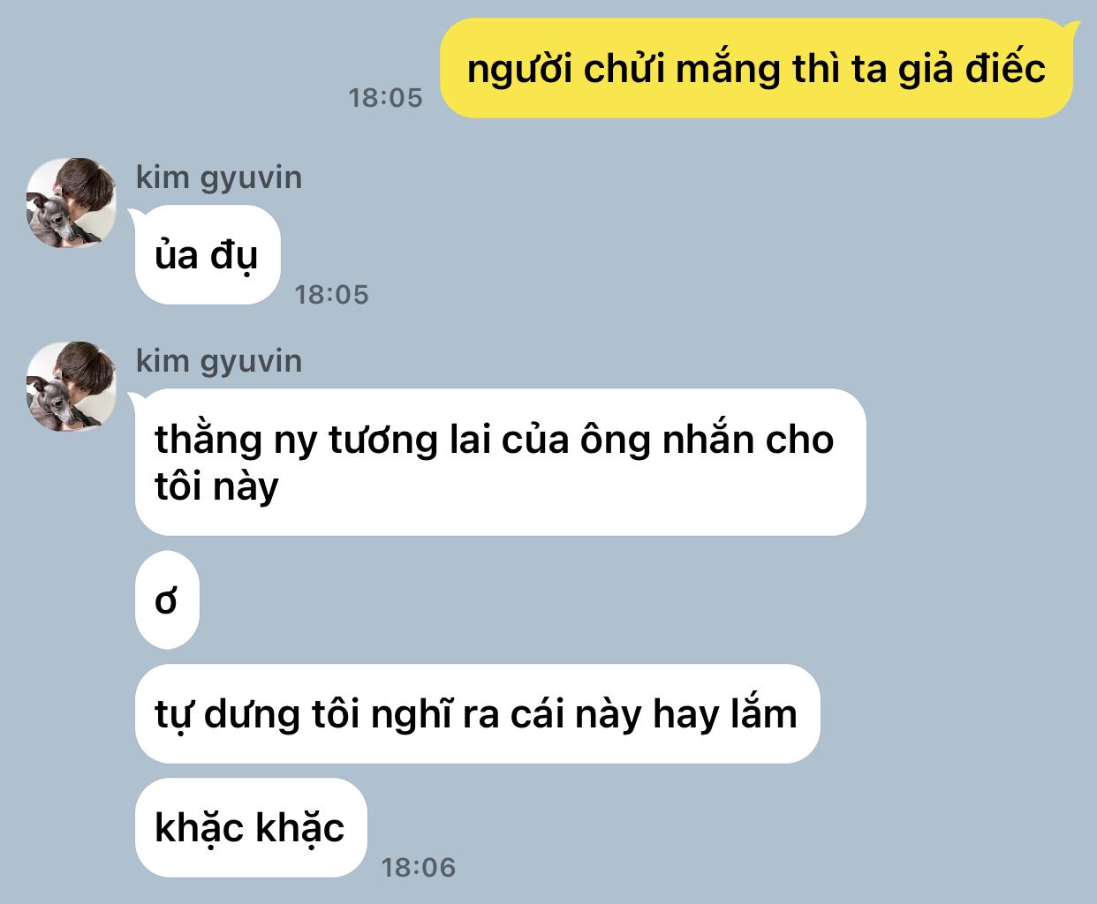Image resolution: width=1097 pixels, height=904 pixels.
Task: Open the "kim gyuvin" name above "ủa đụ"
Action: click(219, 177)
